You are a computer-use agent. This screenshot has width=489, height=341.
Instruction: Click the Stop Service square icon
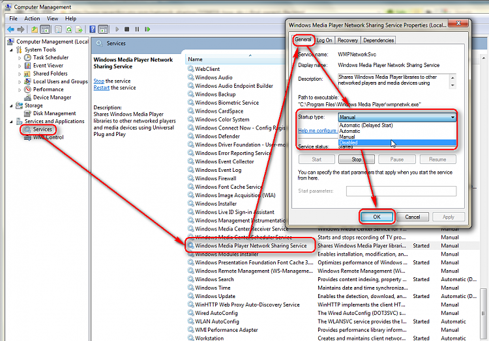[x=126, y=29]
